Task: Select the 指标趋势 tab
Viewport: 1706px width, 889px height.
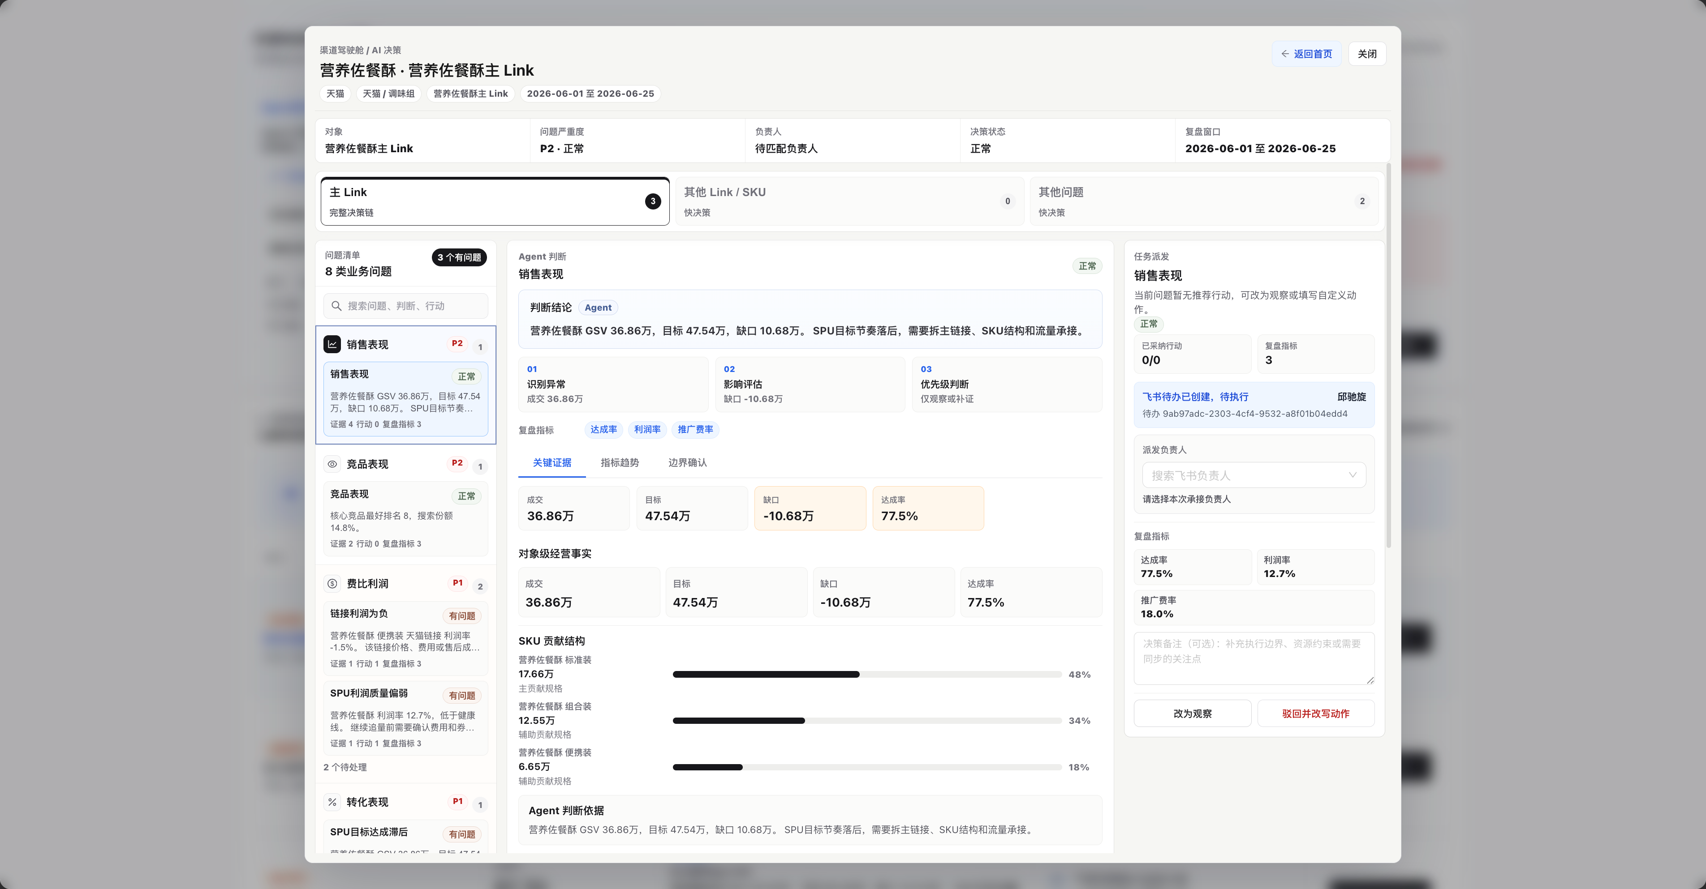Action: [x=619, y=463]
